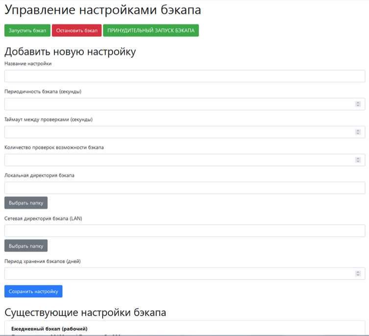Click the stepper arrows in Таймаут между проверками field

pyautogui.click(x=358, y=132)
